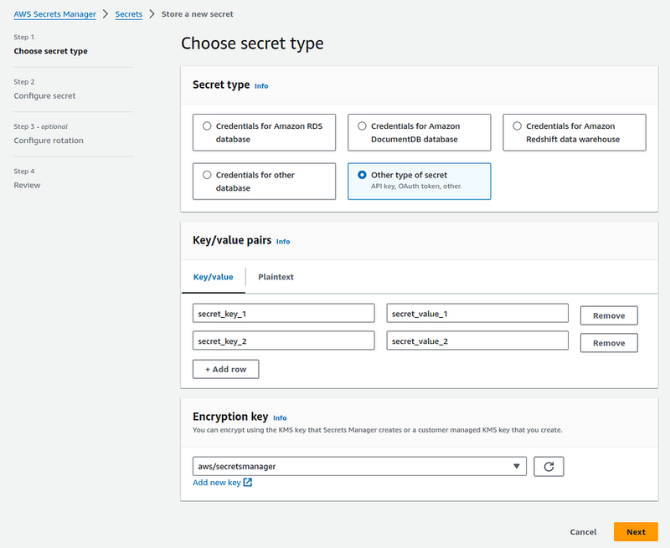This screenshot has width=670, height=548.
Task: Select Other type of secret radio
Action: [x=362, y=175]
